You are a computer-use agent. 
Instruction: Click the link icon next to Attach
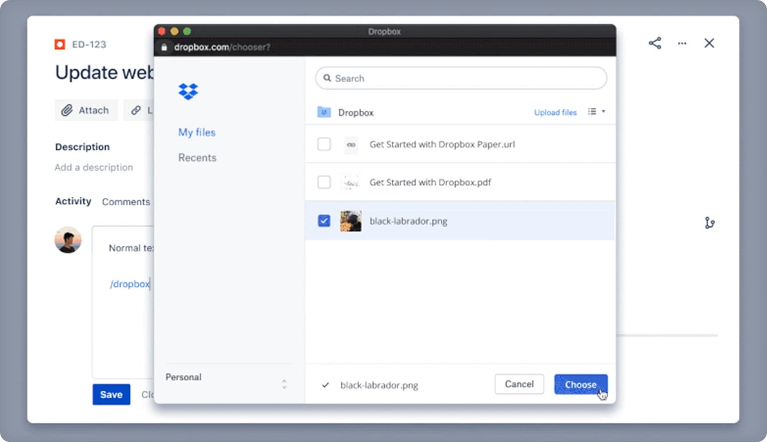tap(135, 110)
